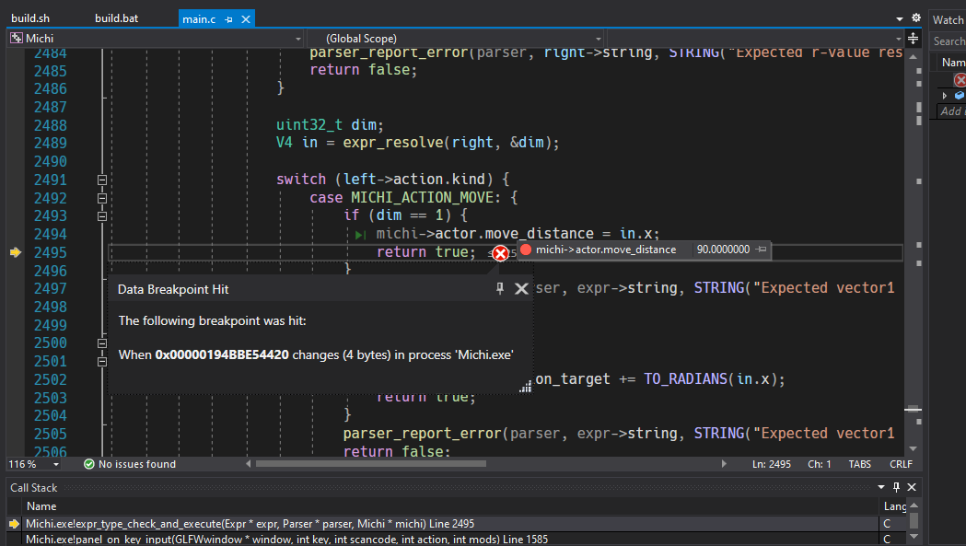The width and height of the screenshot is (966, 546).
Task: Click the editor vertical scrollbar down arrow
Action: pos(913,448)
